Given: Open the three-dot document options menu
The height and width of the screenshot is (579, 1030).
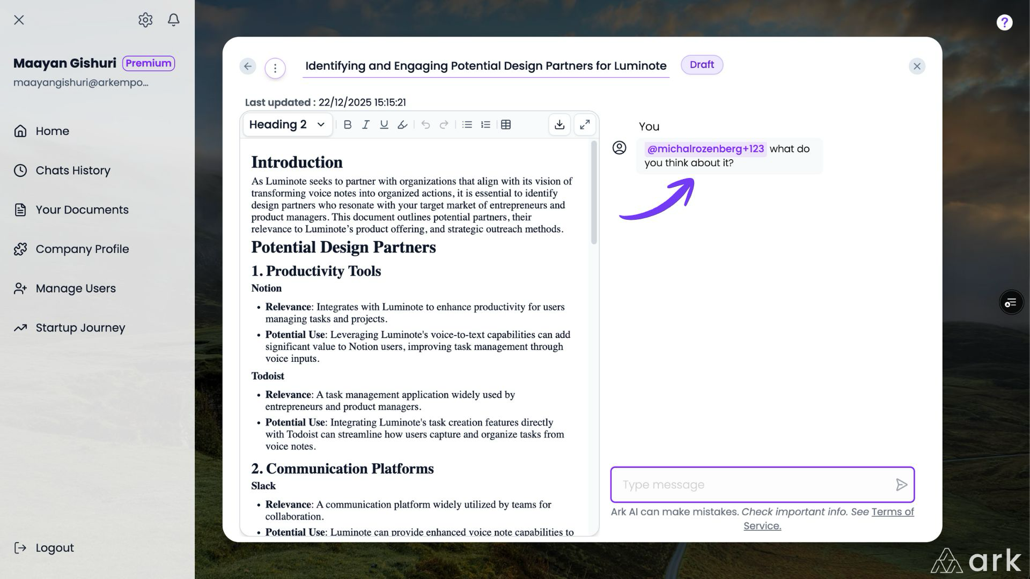Looking at the screenshot, I should coord(275,68).
